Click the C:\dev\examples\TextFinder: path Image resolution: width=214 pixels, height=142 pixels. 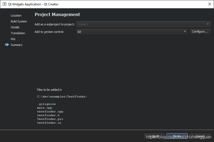(62, 97)
